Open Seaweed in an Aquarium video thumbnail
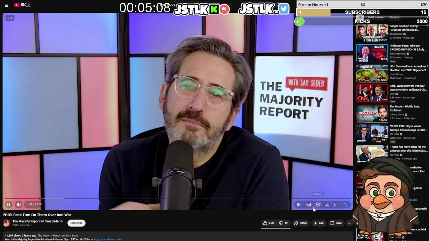This screenshot has width=429, height=241. pos(372,73)
